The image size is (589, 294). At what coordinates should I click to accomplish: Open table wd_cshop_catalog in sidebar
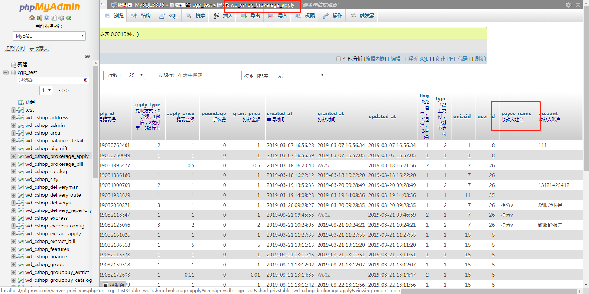[x=46, y=171]
